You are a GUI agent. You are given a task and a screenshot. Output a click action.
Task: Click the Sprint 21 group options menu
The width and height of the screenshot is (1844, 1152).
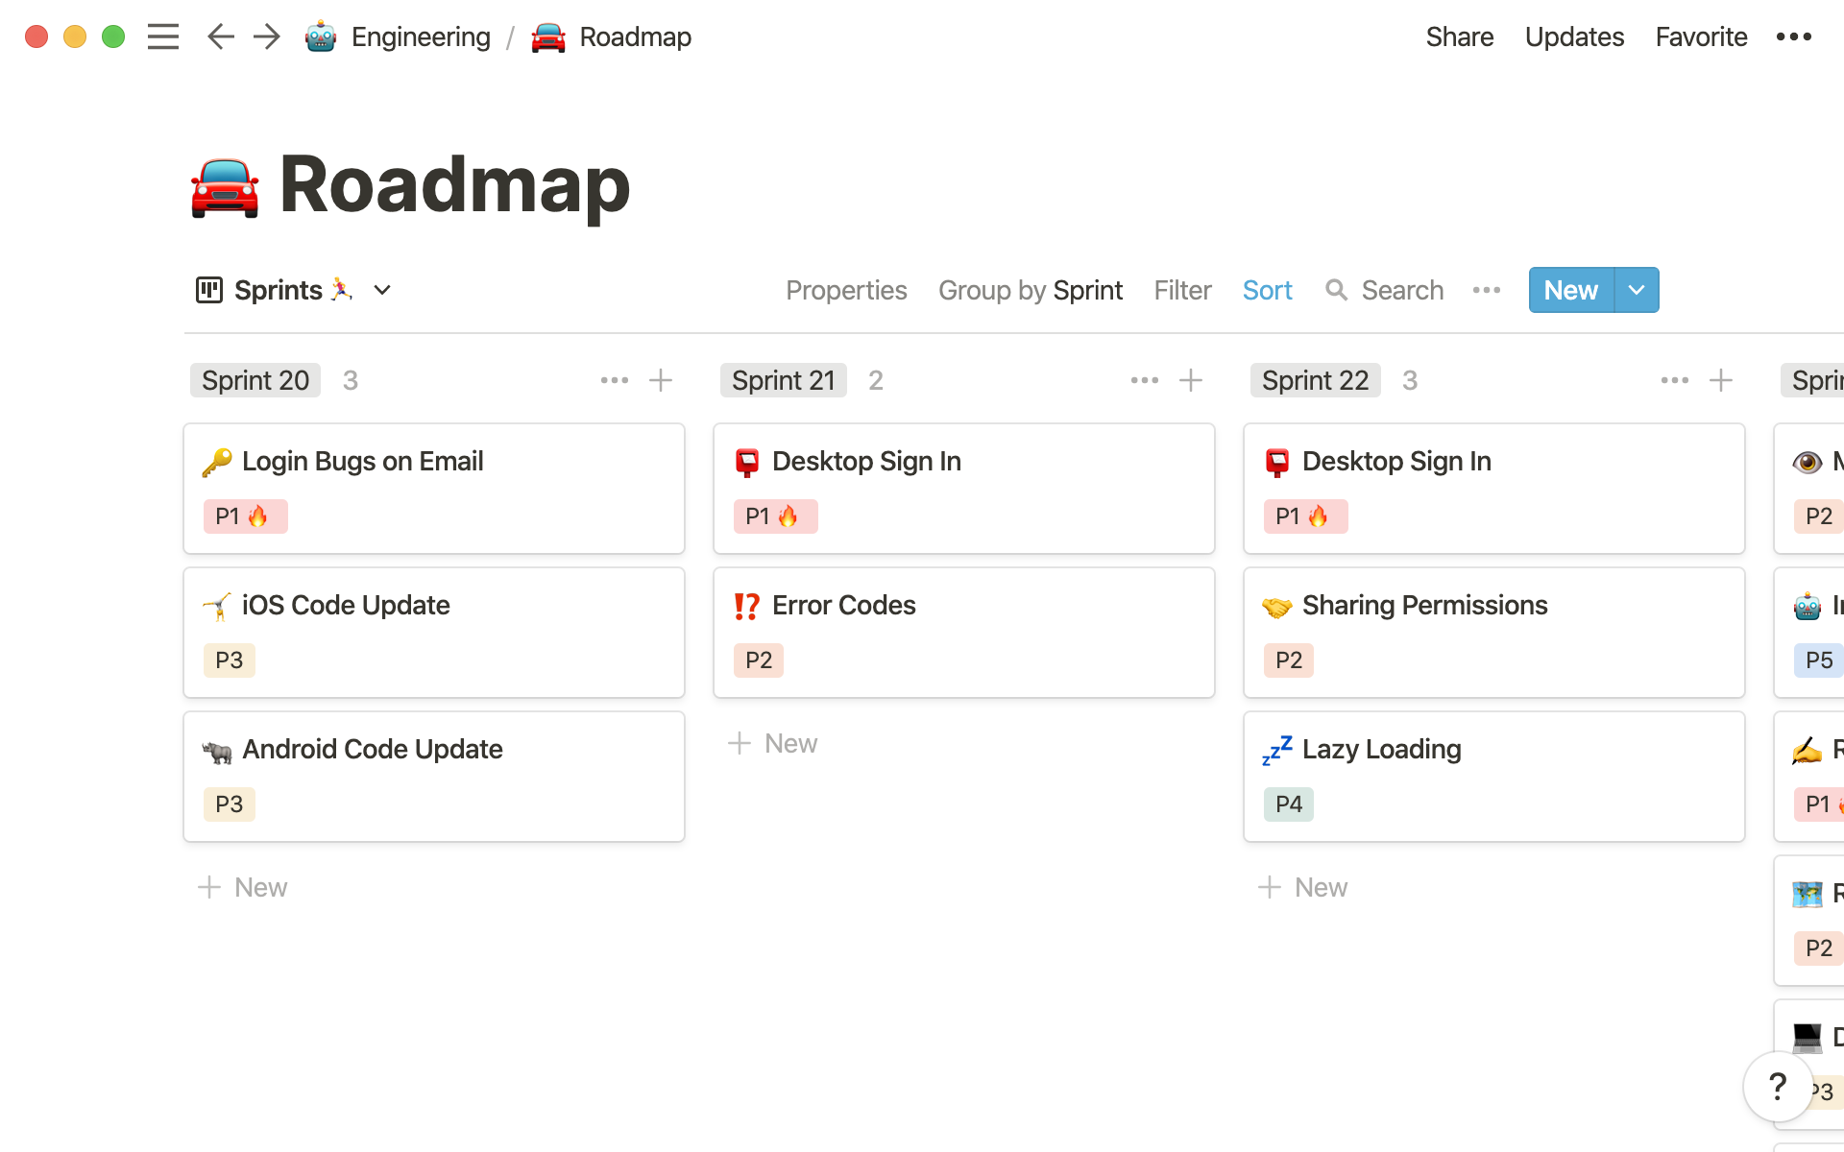1143,381
